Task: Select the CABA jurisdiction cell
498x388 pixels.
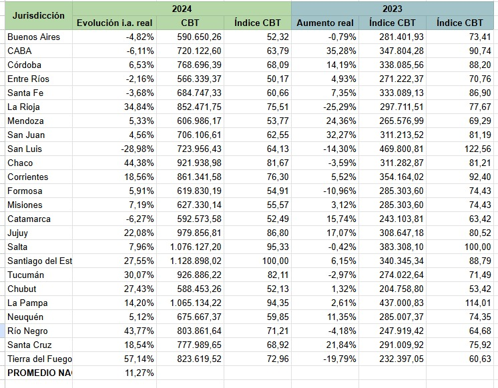Action: pyautogui.click(x=20, y=51)
